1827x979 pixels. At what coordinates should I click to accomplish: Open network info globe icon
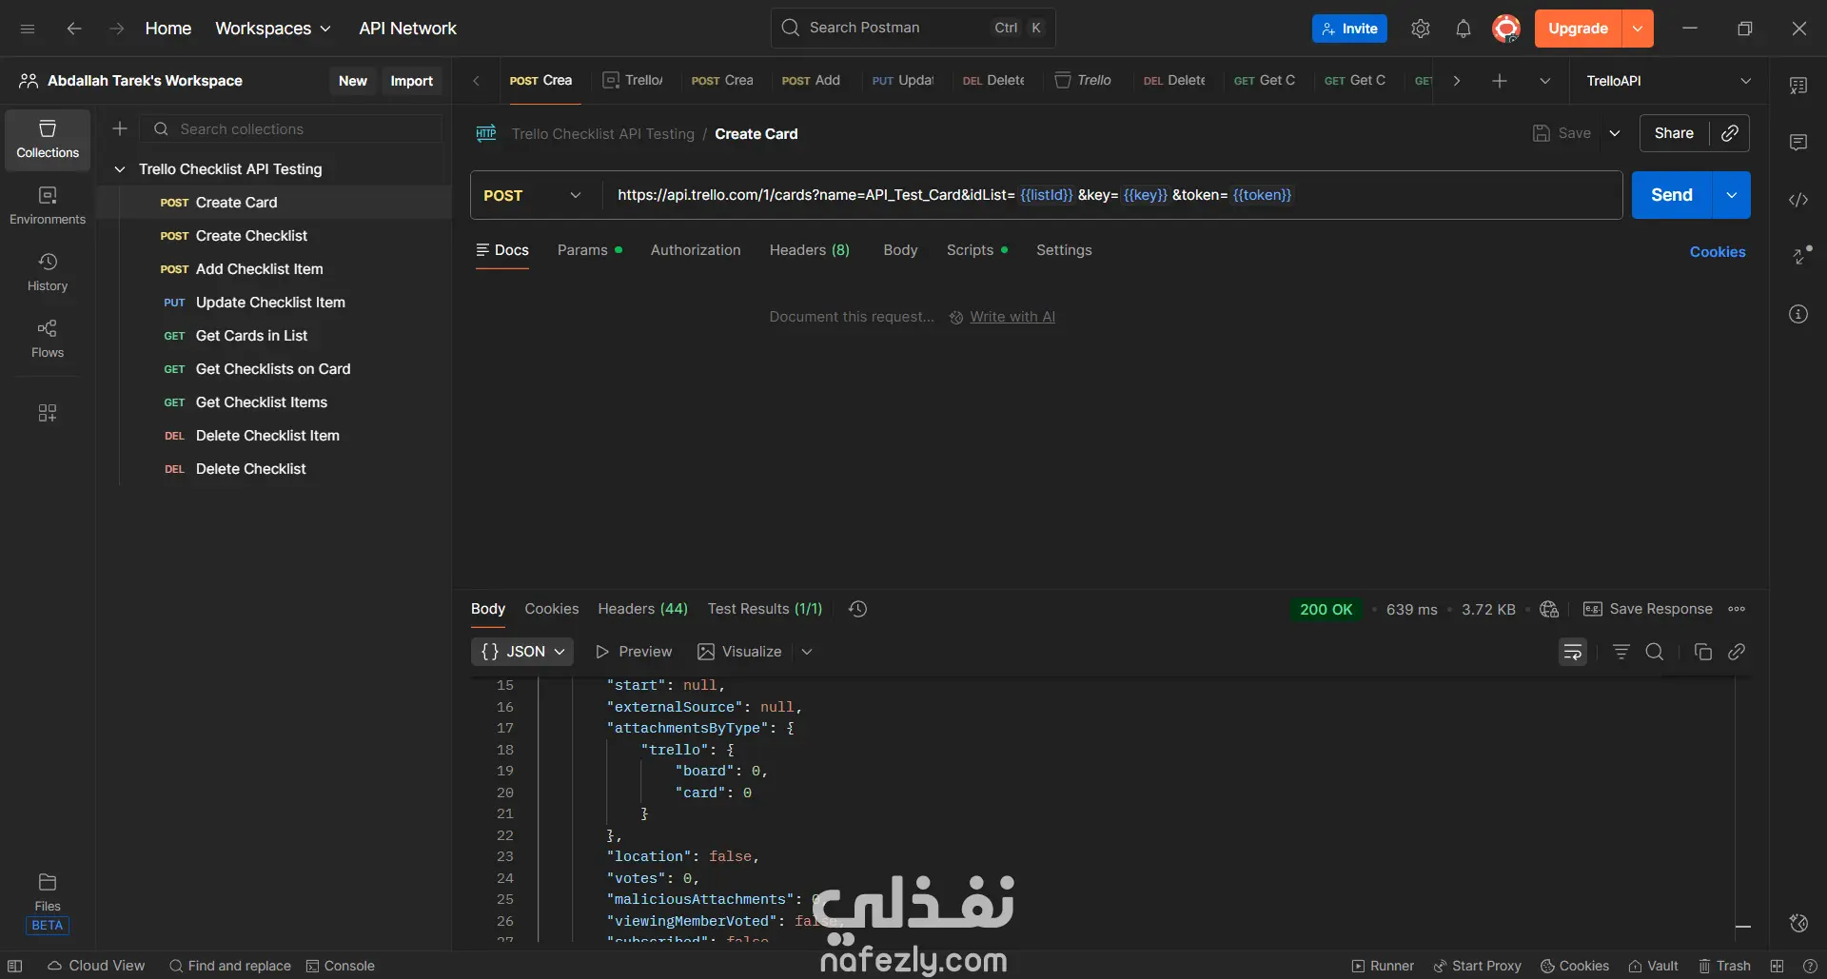(x=1549, y=609)
